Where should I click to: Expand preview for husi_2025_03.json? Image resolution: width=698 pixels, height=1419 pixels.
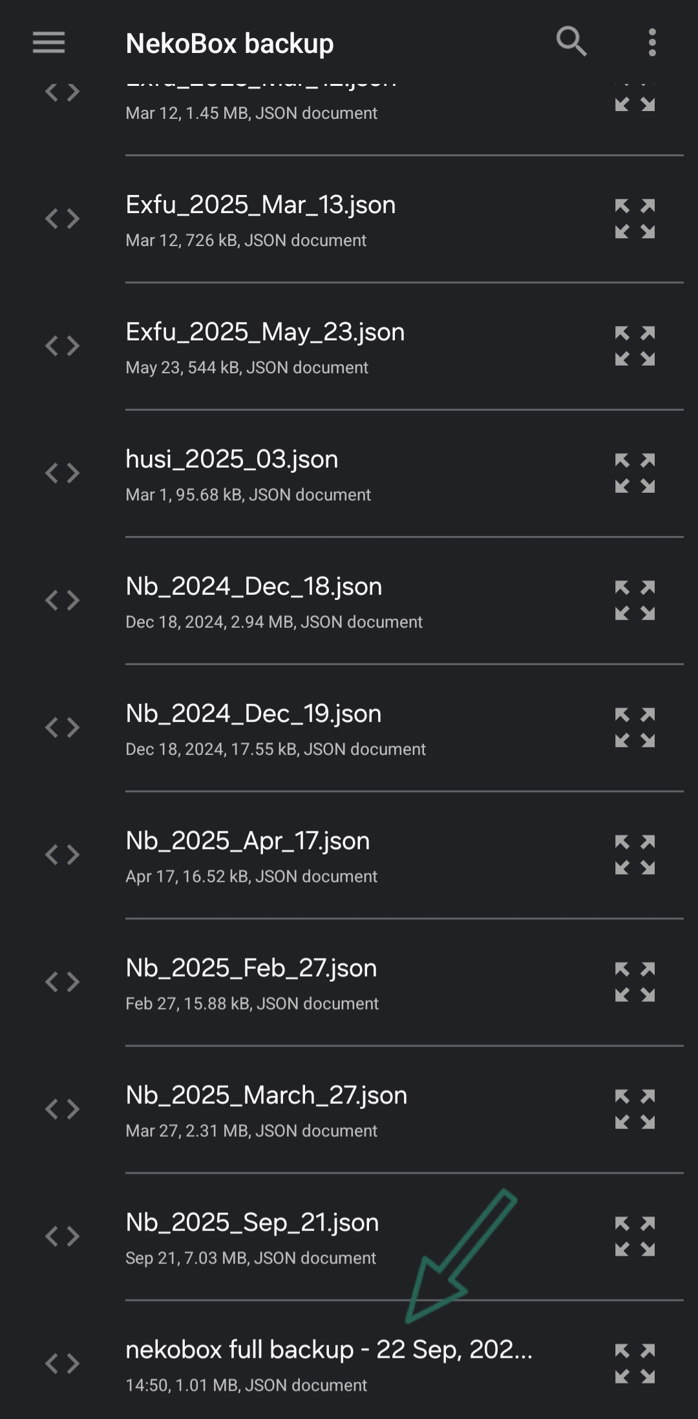pyautogui.click(x=635, y=473)
